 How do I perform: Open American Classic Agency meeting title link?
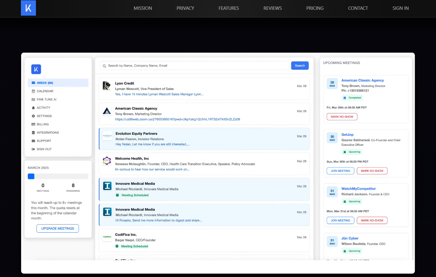point(363,80)
